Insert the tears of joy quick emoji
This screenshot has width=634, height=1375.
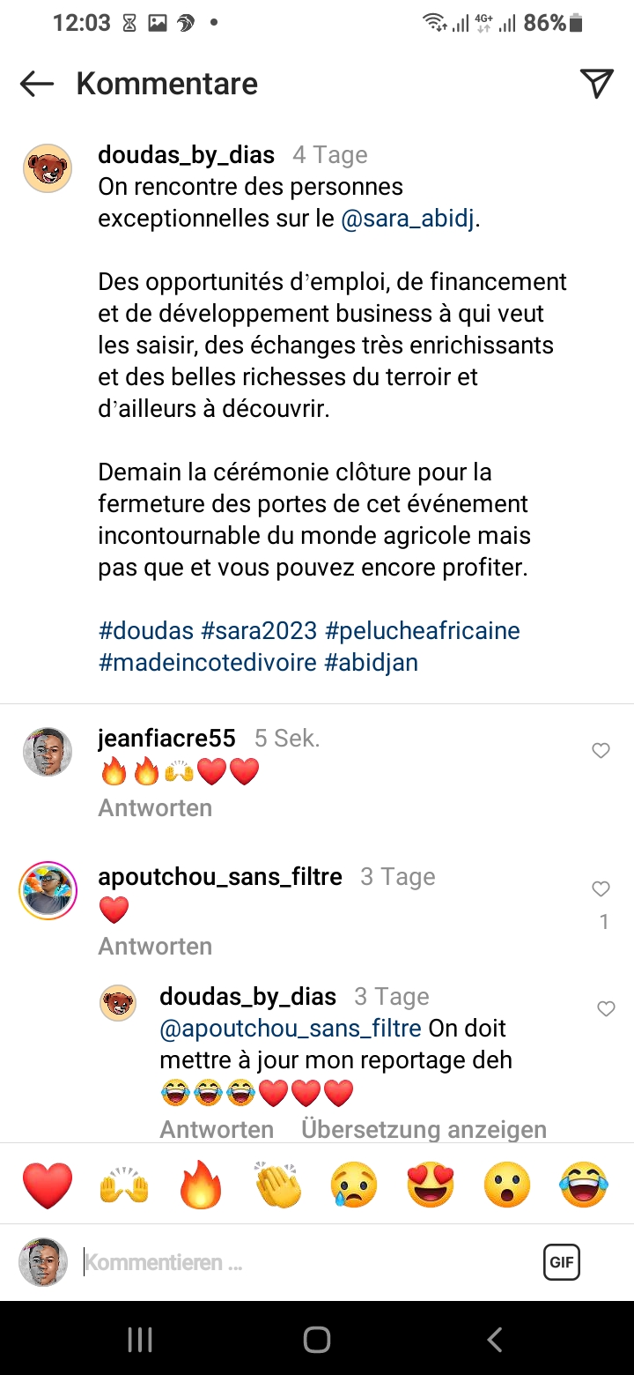click(584, 1185)
